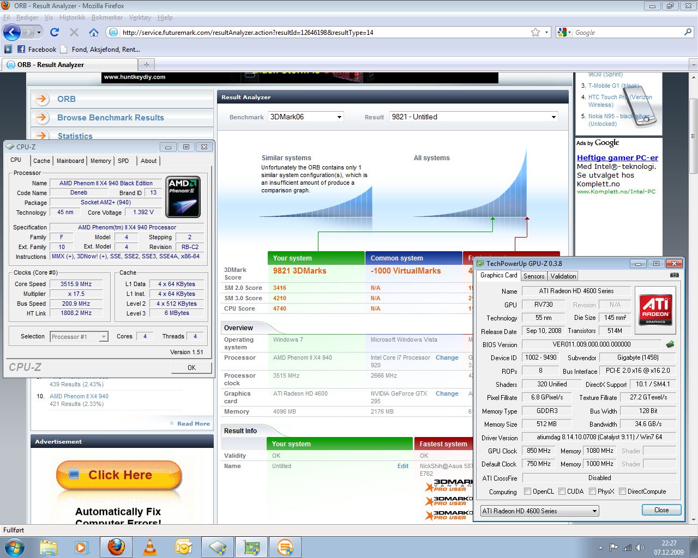Open the list all tabs dropdown
This screenshot has width=698, height=558.
click(x=693, y=64)
